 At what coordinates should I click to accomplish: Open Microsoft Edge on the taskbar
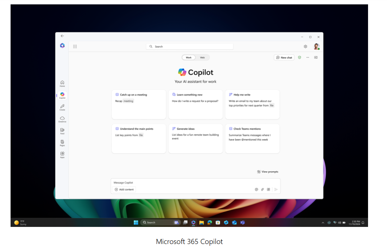[x=210, y=223]
